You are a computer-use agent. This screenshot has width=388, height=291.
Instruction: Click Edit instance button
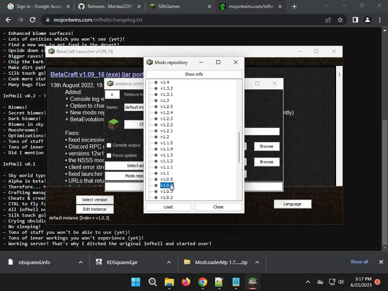pos(95,209)
